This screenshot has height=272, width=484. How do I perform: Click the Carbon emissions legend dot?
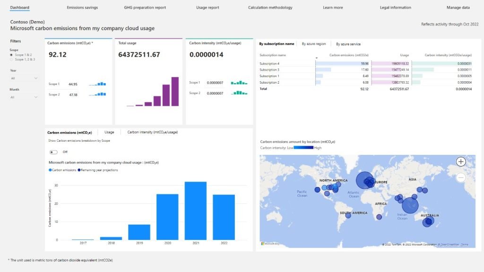point(50,170)
